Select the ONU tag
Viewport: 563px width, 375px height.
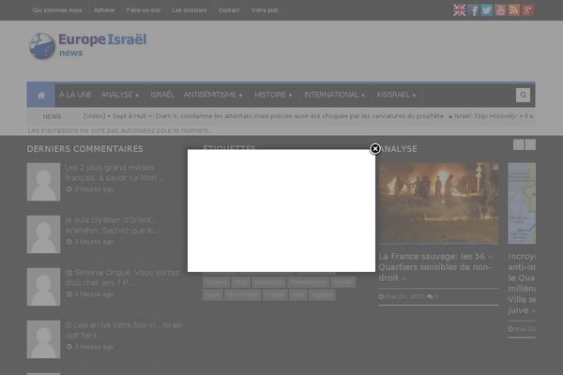[x=240, y=282]
